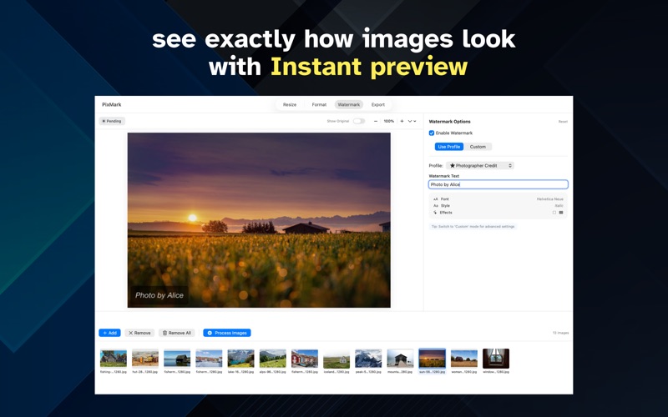668x417 pixels.
Task: Click the dark filled effects swatch
Action: (x=561, y=213)
